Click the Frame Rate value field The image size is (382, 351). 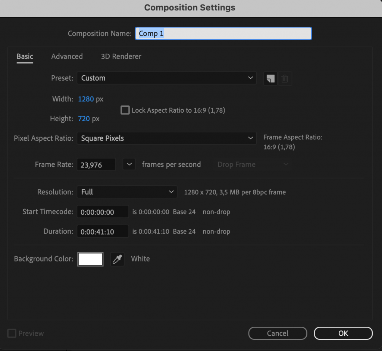tap(96, 164)
